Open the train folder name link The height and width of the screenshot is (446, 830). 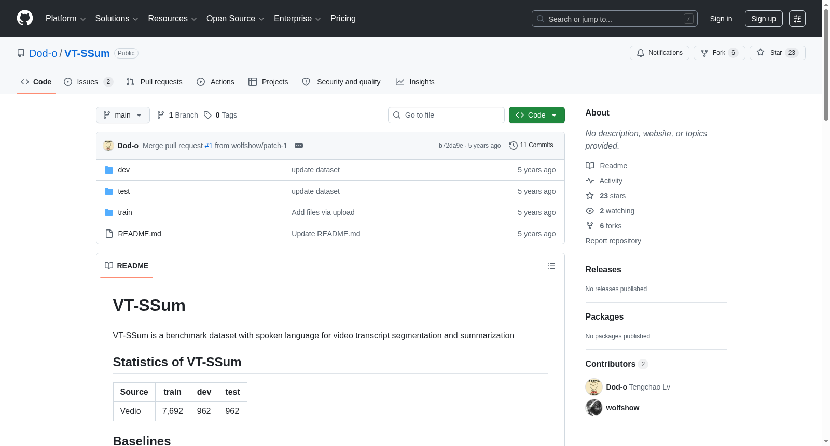[x=125, y=212]
